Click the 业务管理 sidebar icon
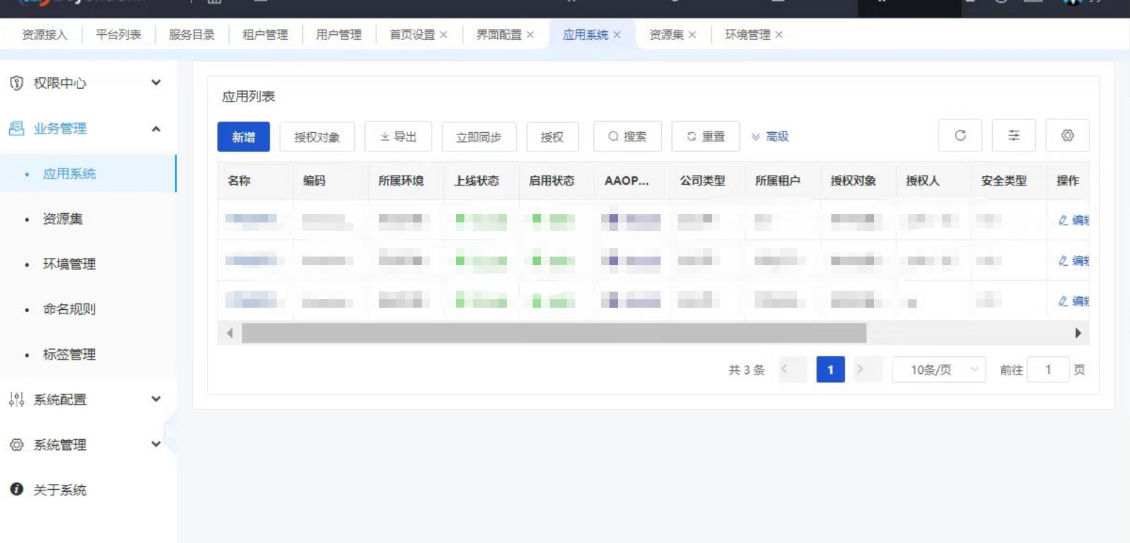 (16, 129)
